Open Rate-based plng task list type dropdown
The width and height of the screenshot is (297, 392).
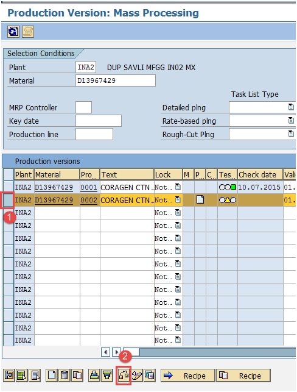point(291,121)
